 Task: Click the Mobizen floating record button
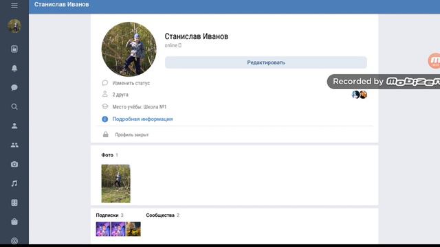tap(434, 60)
